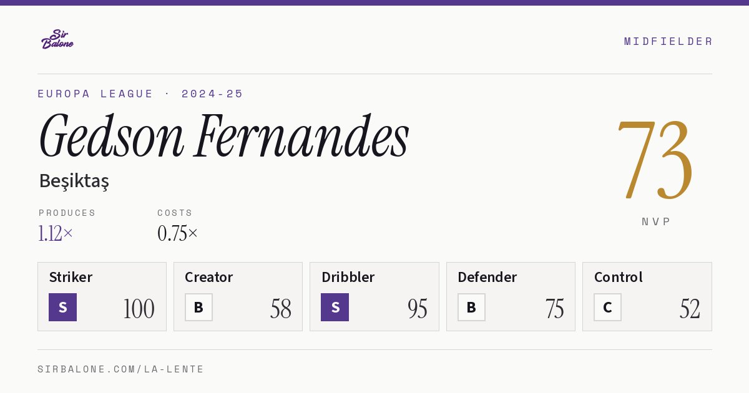749x393 pixels.
Task: Click the Dribbler attribute title
Action: click(348, 277)
